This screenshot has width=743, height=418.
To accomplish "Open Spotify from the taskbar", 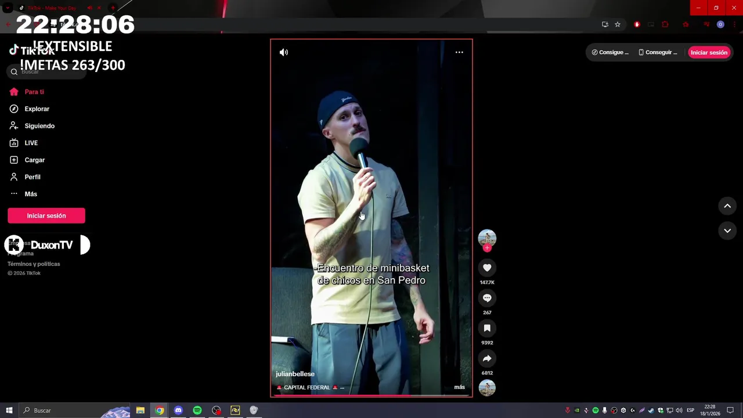I will (x=197, y=410).
